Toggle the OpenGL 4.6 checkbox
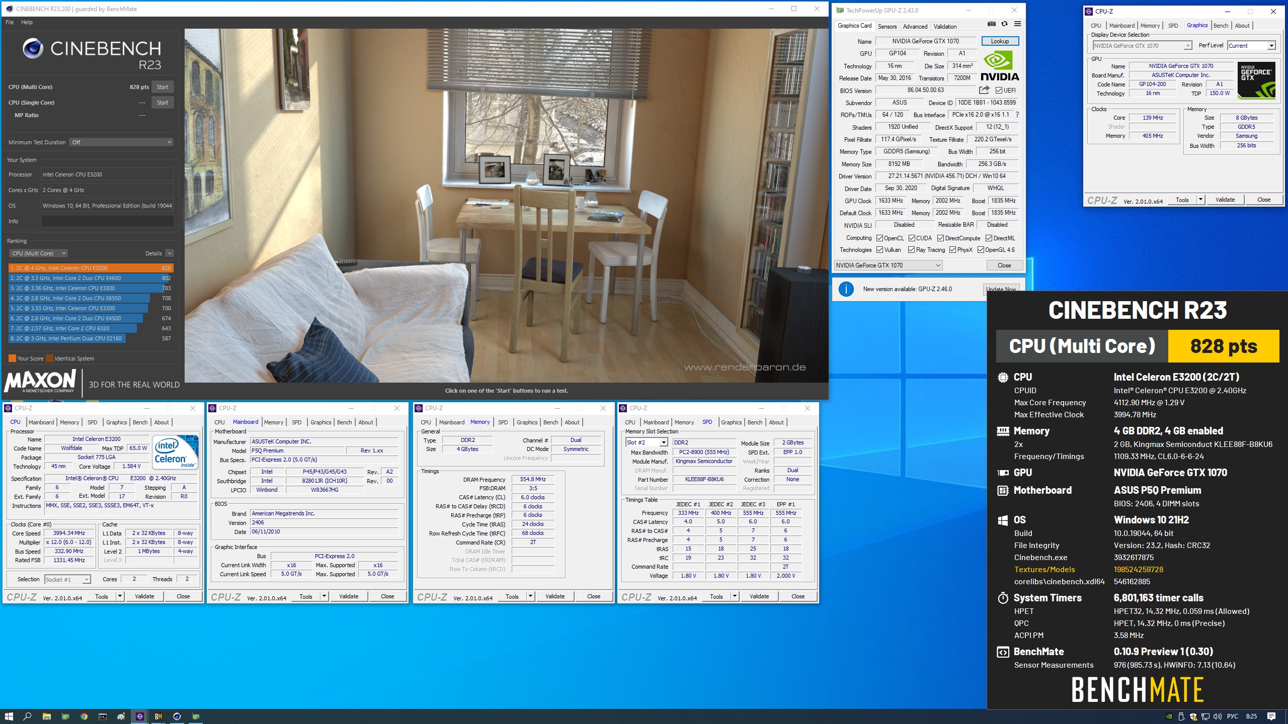 tap(981, 250)
